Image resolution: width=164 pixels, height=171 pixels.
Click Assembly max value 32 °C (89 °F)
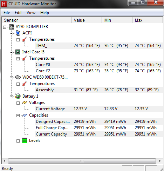147,90
